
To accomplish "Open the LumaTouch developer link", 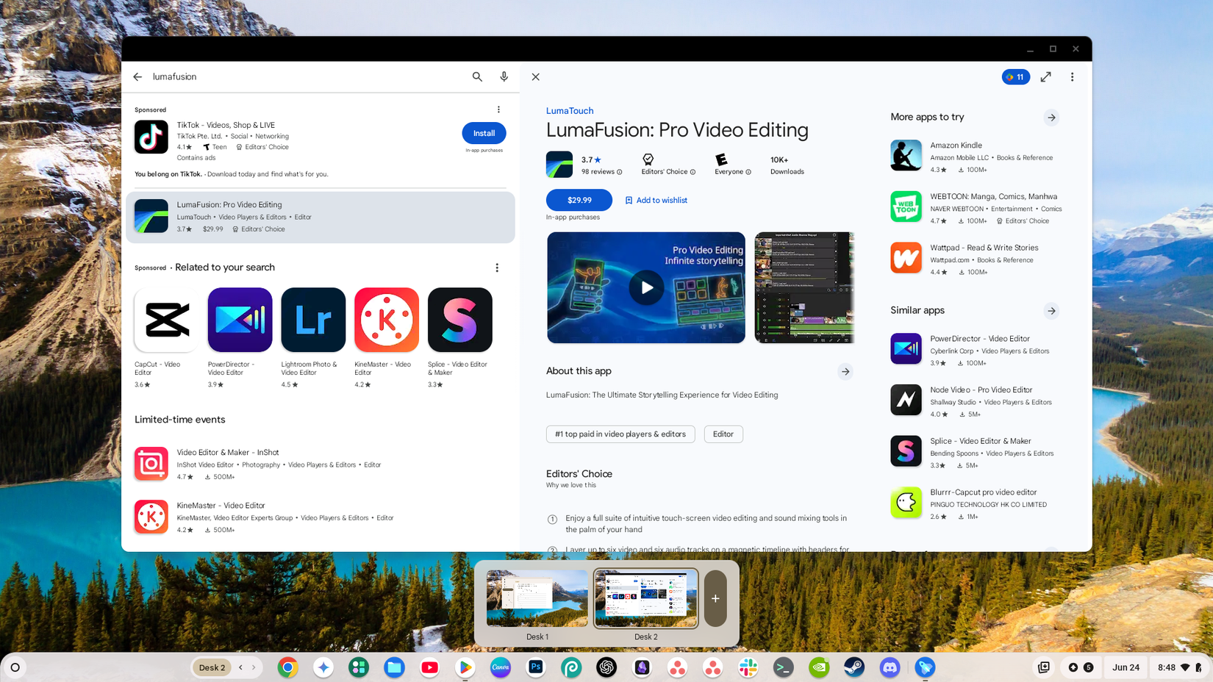I will coord(569,110).
